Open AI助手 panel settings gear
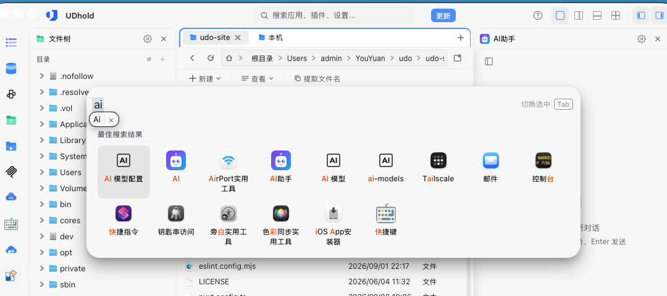Screen dimensions: 667x296 [642, 39]
